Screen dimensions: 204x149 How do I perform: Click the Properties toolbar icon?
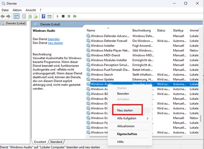(x=24, y=16)
